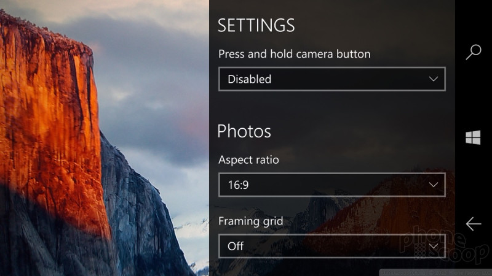Open the Press and hold camera button dropdown
The image size is (492, 276).
pyautogui.click(x=332, y=79)
